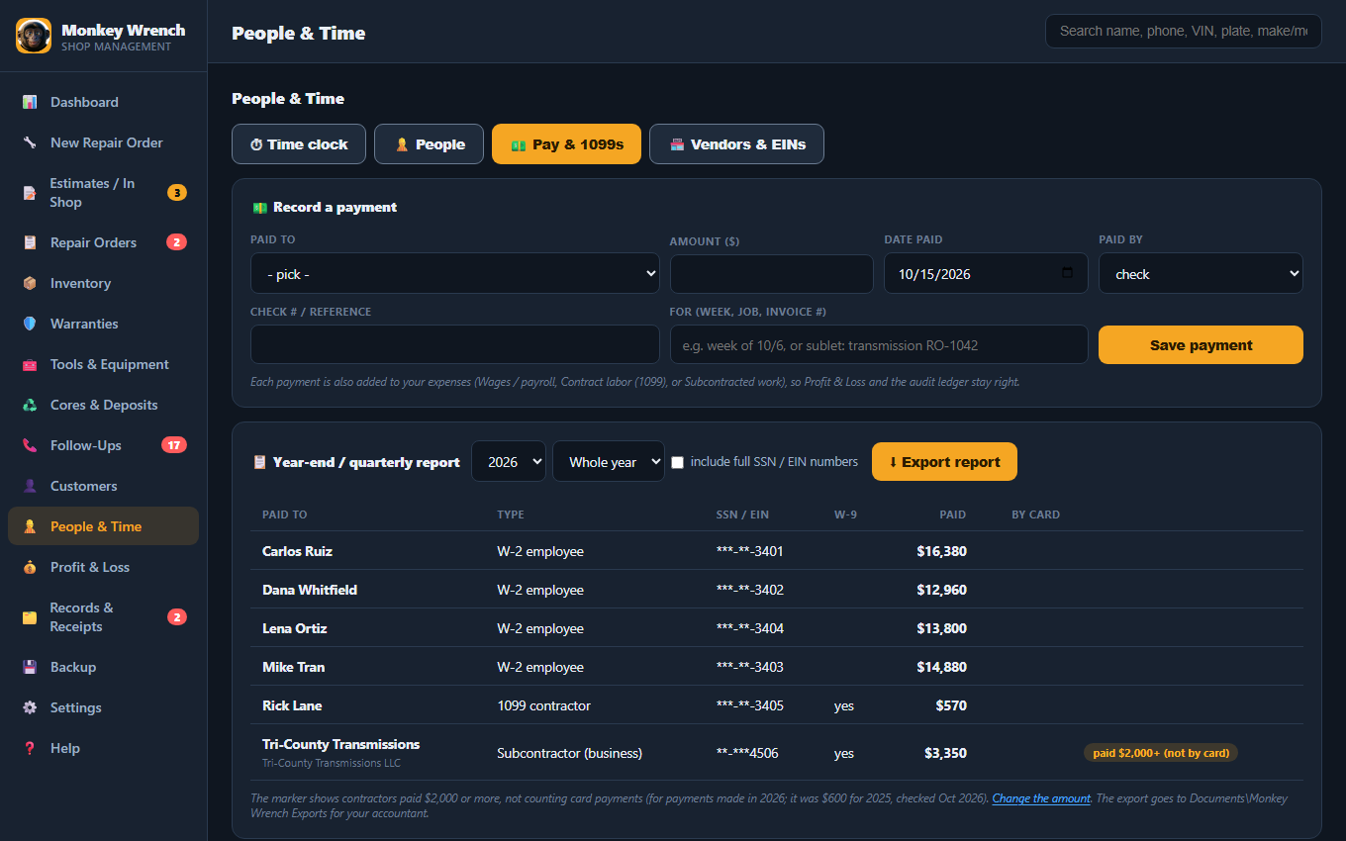Image resolution: width=1346 pixels, height=841 pixels.
Task: Switch to the Time clock tab
Action: 299,143
